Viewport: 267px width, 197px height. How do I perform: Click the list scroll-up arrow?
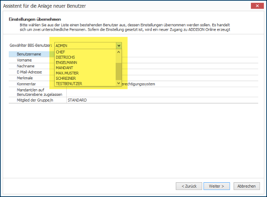(119, 52)
